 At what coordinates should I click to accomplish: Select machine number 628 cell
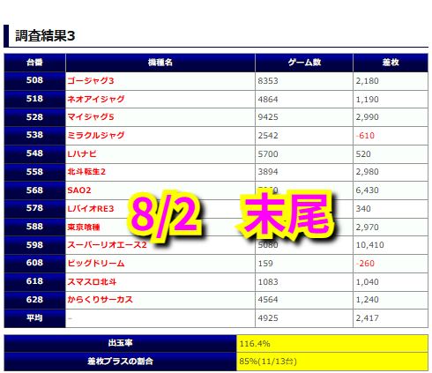point(34,300)
